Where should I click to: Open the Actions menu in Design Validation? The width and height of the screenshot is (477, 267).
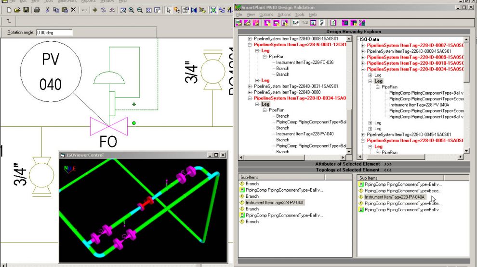[284, 14]
